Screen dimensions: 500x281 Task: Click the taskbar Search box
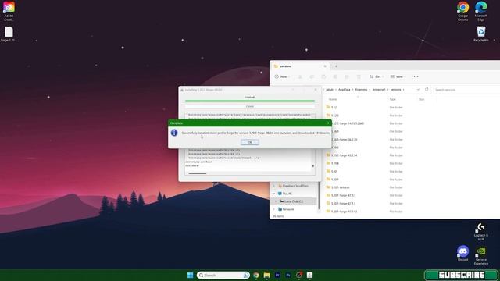223,275
